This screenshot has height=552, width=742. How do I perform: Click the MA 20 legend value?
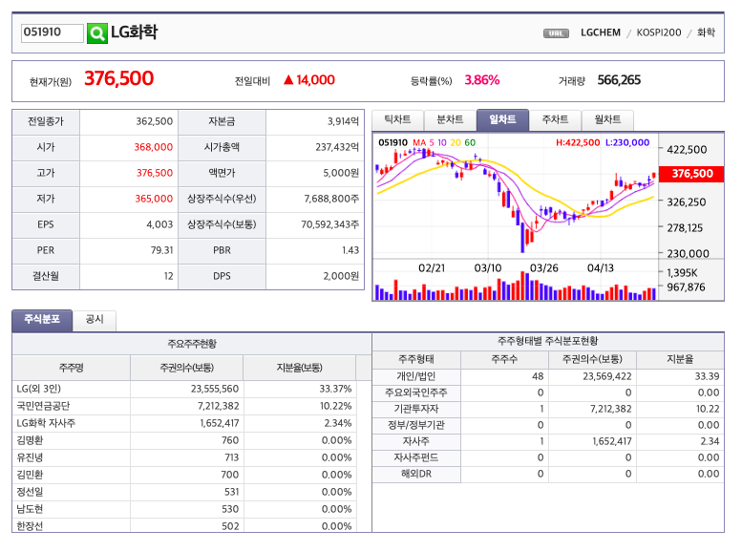tap(456, 143)
